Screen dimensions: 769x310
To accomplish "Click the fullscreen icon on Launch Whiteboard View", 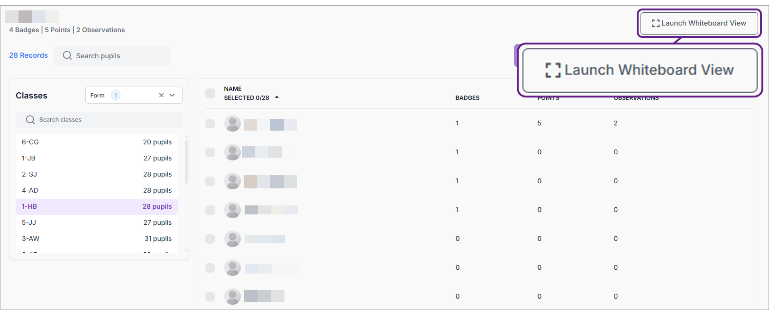I will click(656, 23).
